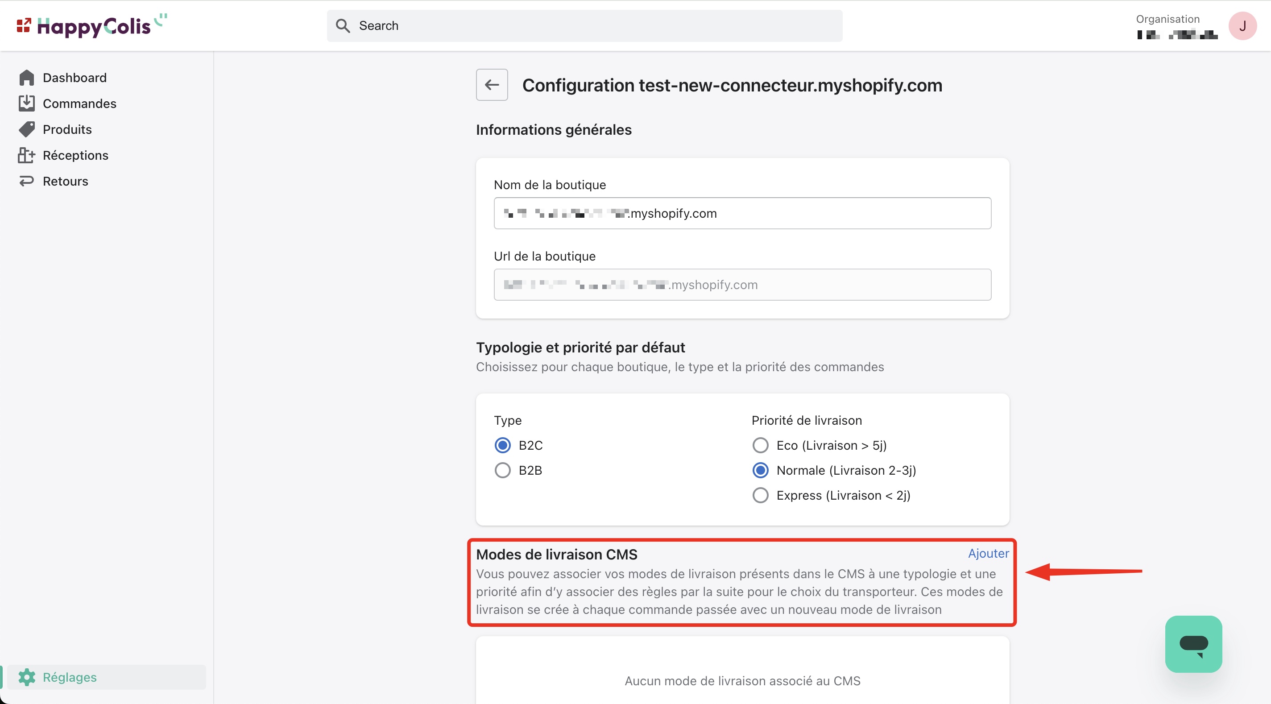1271x704 pixels.
Task: Click the Retours arrow icon
Action: click(x=27, y=181)
